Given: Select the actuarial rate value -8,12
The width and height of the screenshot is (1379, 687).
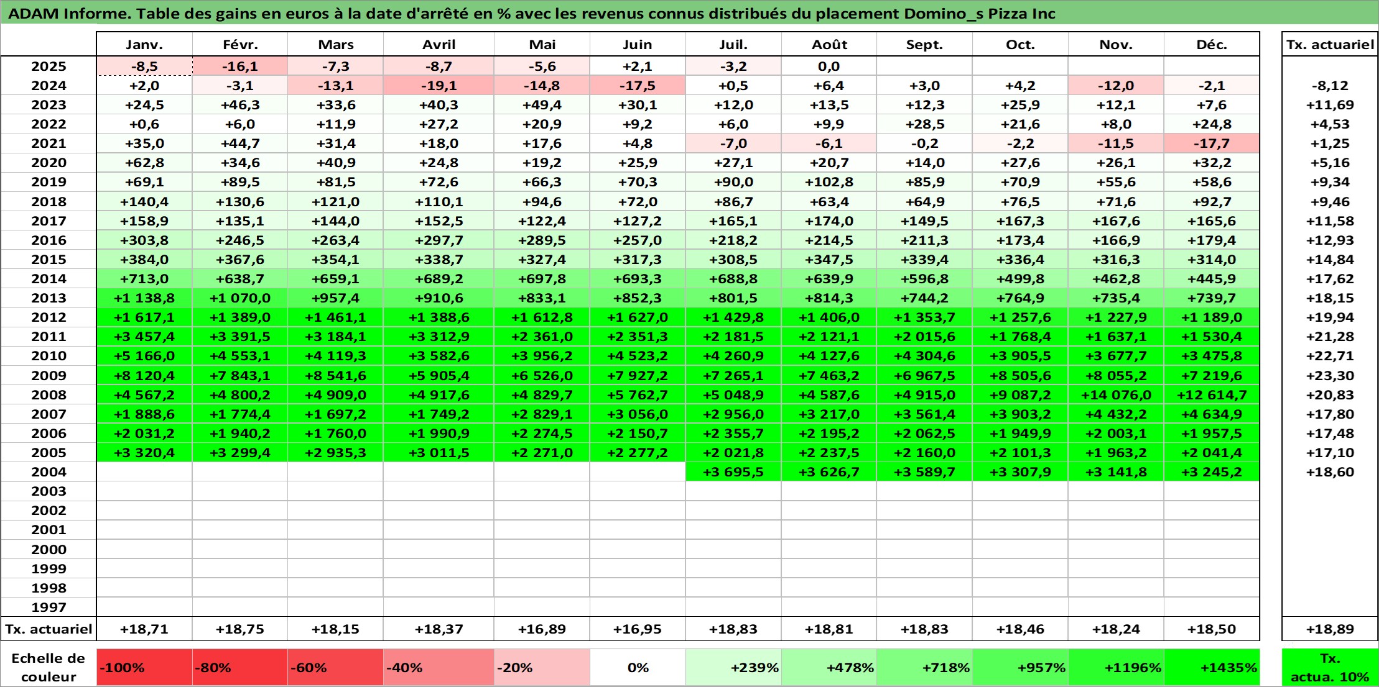Looking at the screenshot, I should click(1330, 86).
